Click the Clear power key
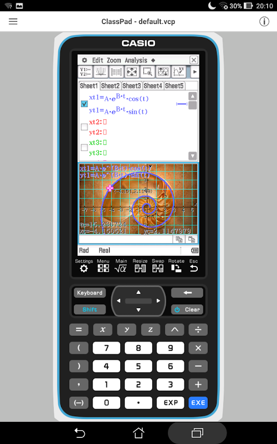 point(187,310)
